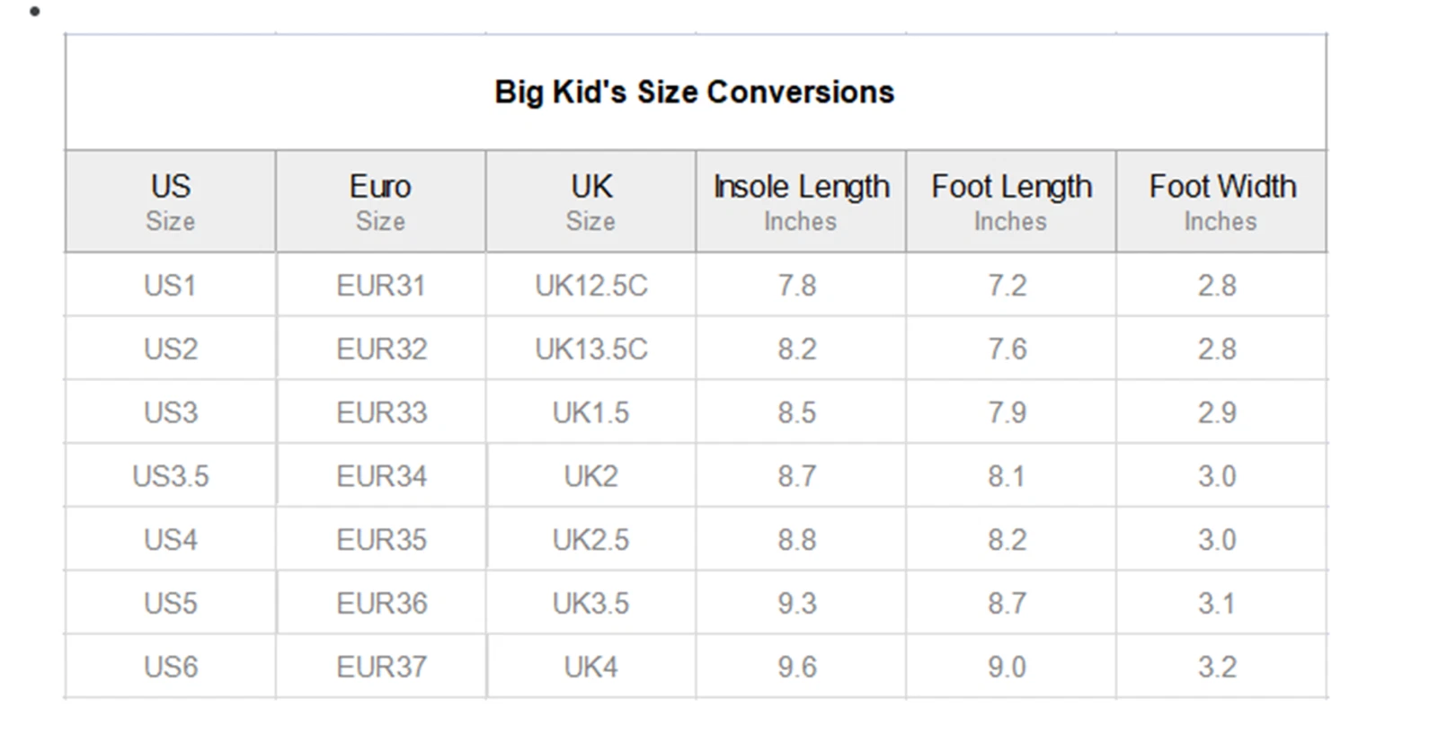Select the 9.0 foot length cell
The image size is (1438, 743).
pyautogui.click(x=1007, y=668)
